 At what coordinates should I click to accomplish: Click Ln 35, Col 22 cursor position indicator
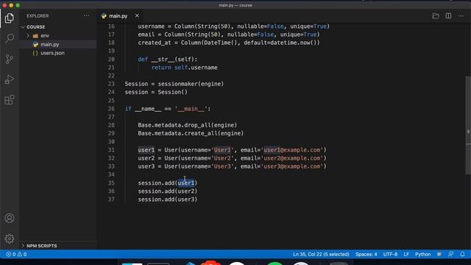point(321,254)
